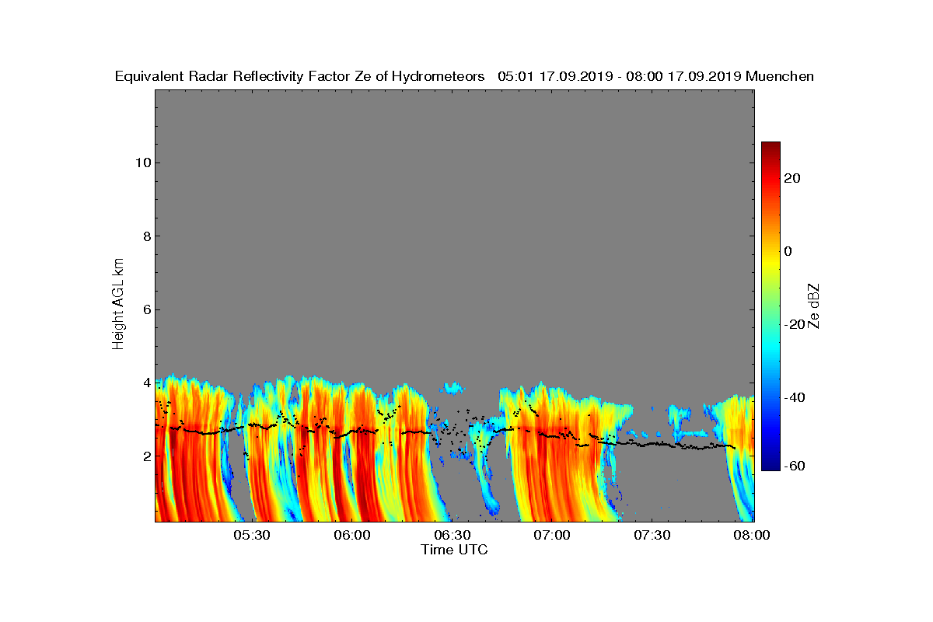Image resolution: width=933 pixels, height=622 pixels.
Task: Click the 06:00 time axis label
Action: (351, 535)
